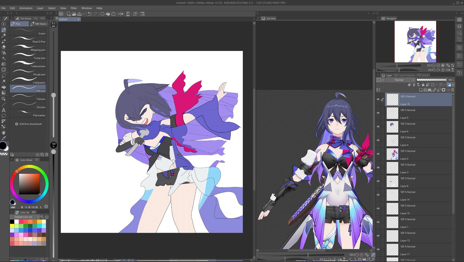
Task: Pick the black swatch in color set
Action: 12,221
